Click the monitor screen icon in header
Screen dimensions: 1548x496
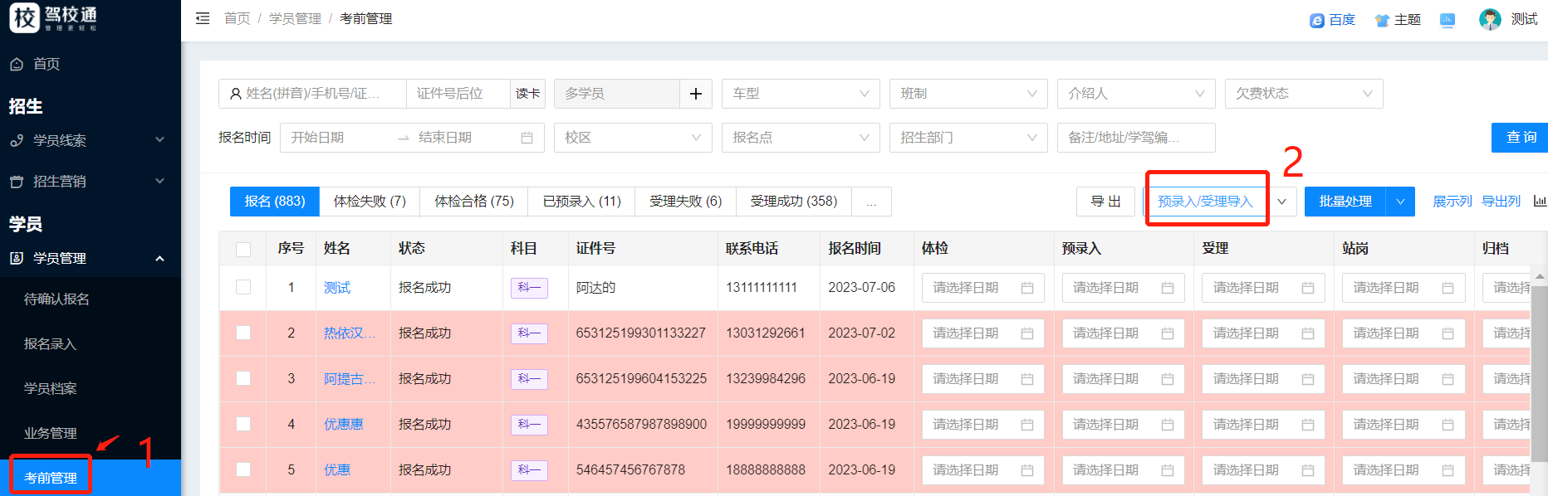pyautogui.click(x=1448, y=20)
